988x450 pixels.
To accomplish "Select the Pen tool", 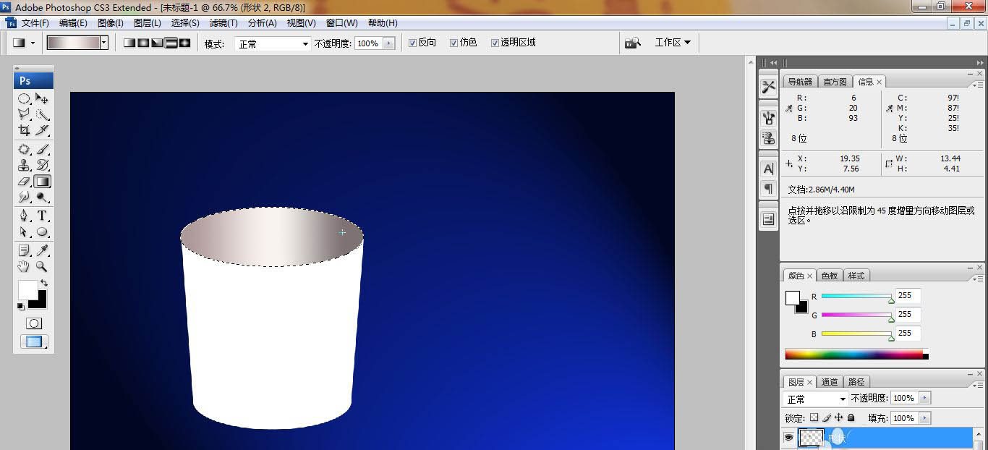I will [24, 216].
